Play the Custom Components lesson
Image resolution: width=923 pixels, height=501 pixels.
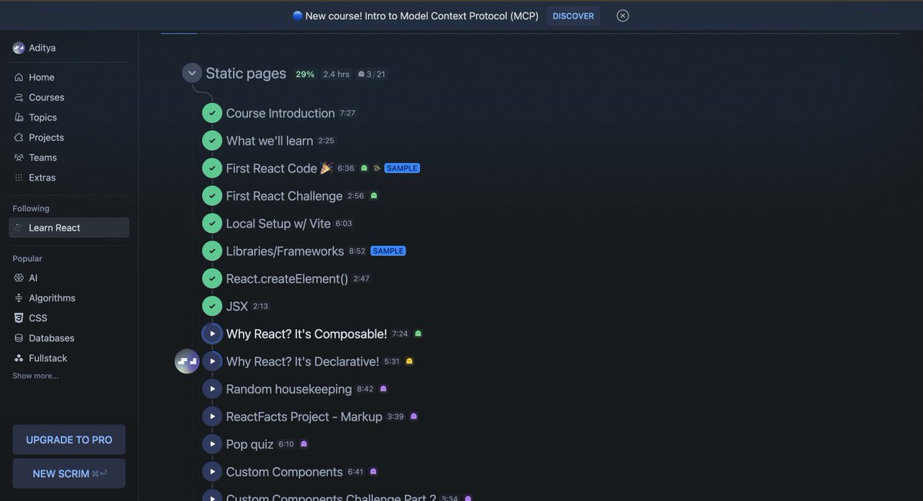click(212, 472)
